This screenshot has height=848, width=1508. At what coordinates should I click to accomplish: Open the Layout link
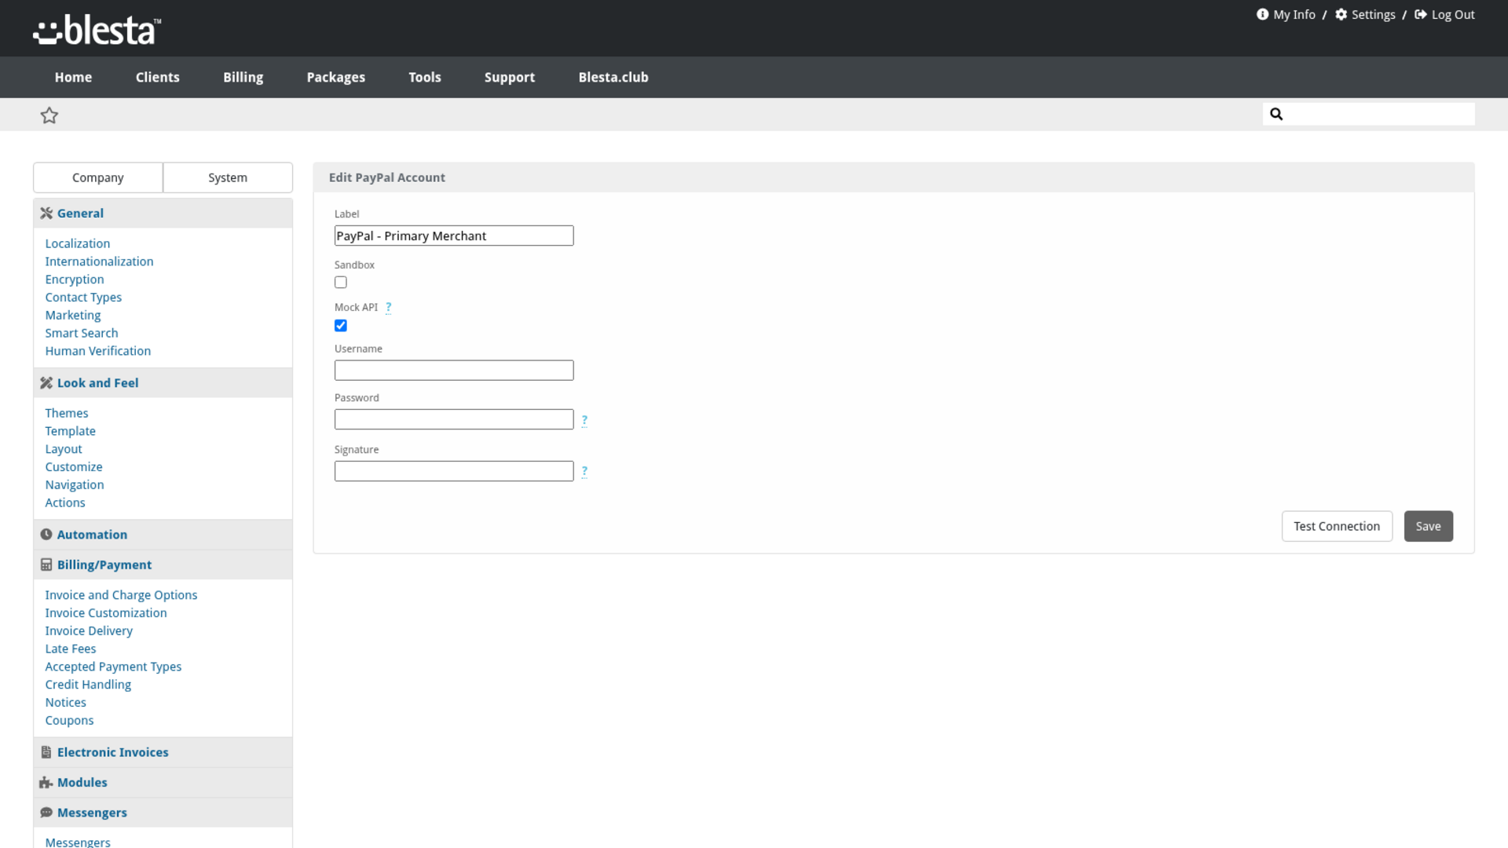pos(64,449)
